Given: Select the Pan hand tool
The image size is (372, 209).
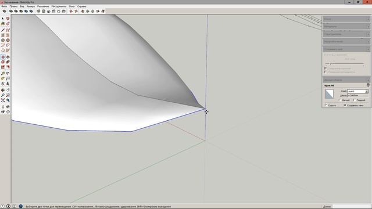Looking at the screenshot, I should tap(8, 90).
